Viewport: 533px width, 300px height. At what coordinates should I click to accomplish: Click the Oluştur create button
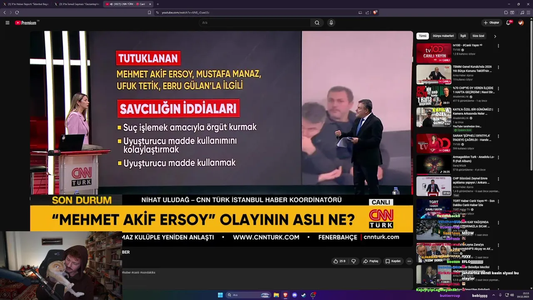pyautogui.click(x=491, y=22)
